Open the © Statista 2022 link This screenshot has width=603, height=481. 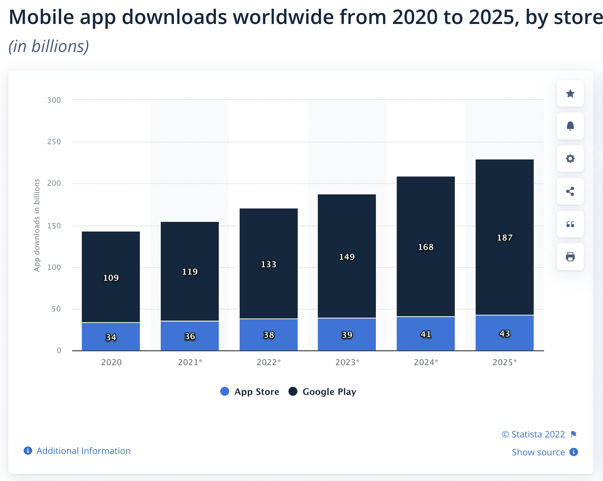pyautogui.click(x=534, y=434)
